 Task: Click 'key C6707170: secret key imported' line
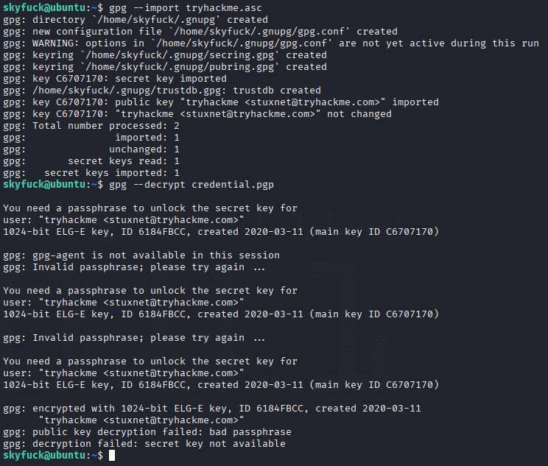pos(115,79)
